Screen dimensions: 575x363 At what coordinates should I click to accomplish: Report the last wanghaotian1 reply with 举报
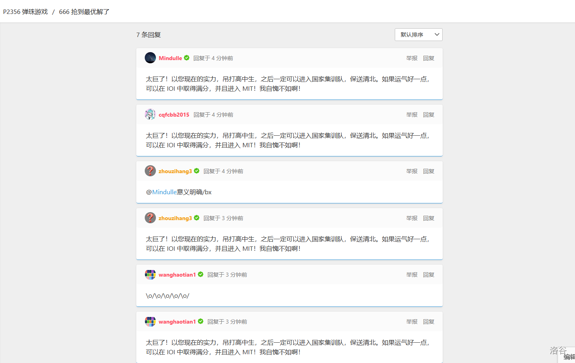point(412,322)
